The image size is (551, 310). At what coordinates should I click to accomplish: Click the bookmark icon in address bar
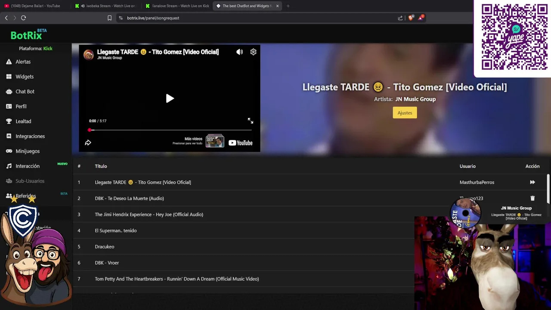(x=109, y=18)
